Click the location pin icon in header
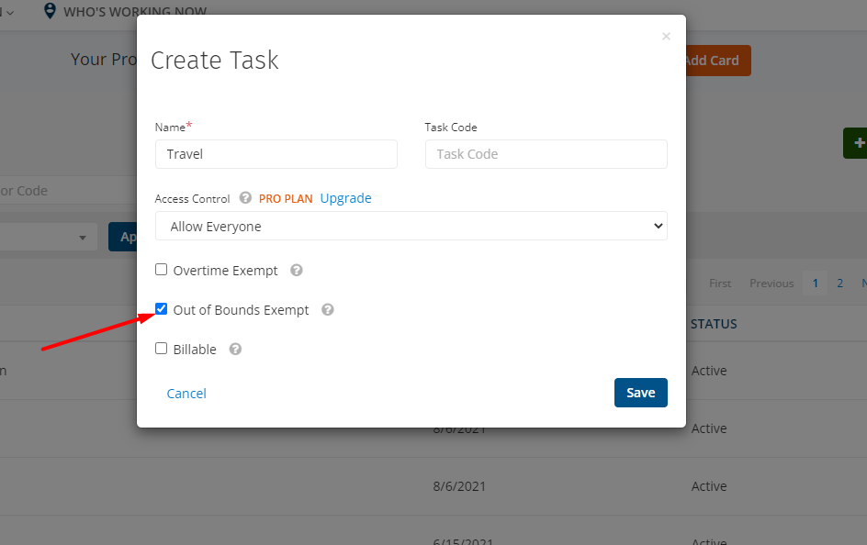This screenshot has width=867, height=545. pos(50,11)
